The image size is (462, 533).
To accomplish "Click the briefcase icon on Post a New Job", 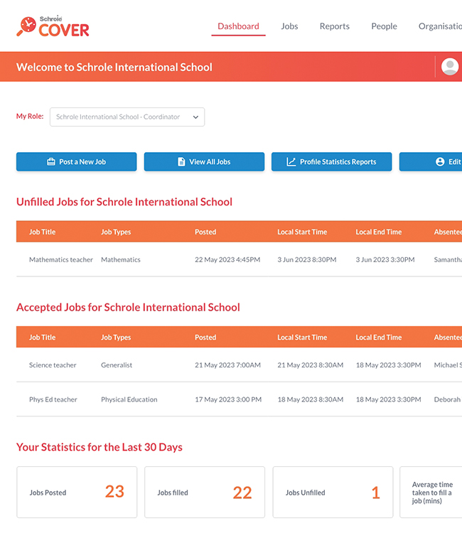I will (x=51, y=162).
